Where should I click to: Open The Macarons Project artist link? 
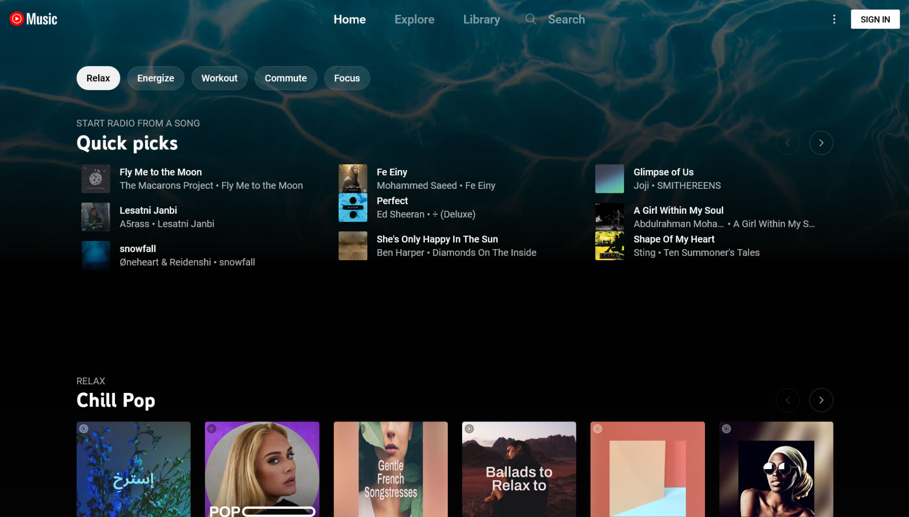coord(166,186)
